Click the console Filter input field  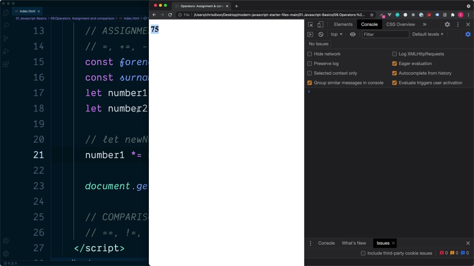point(385,34)
